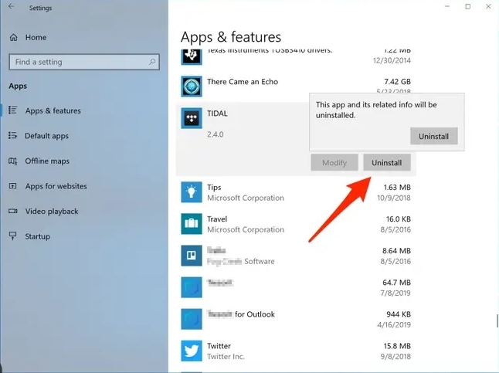Click the 12/30/2014 install date

[x=392, y=60]
